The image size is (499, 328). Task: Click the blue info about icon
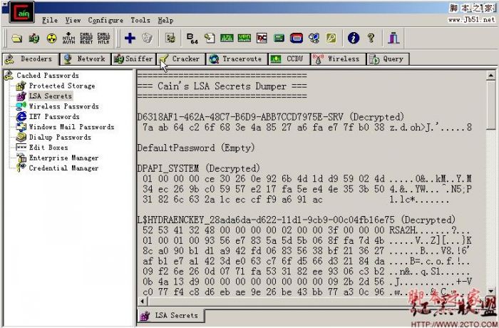pyautogui.click(x=353, y=38)
